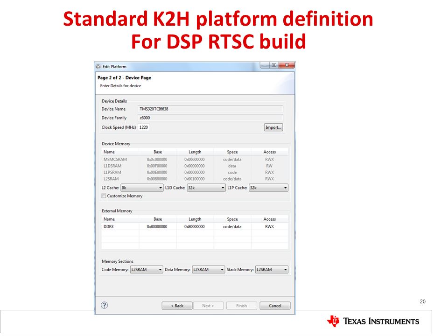The height and width of the screenshot is (336, 448).
Task: Click the greyed-out Next > button
Action: coord(208,306)
